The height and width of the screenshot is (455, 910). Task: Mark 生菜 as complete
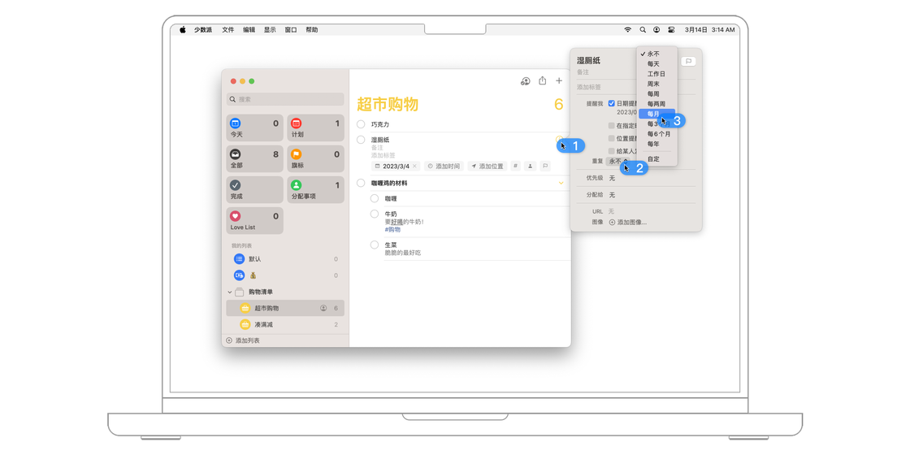(375, 245)
